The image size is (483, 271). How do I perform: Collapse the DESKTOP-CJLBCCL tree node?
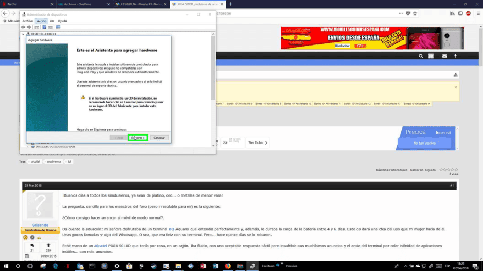click(23, 34)
